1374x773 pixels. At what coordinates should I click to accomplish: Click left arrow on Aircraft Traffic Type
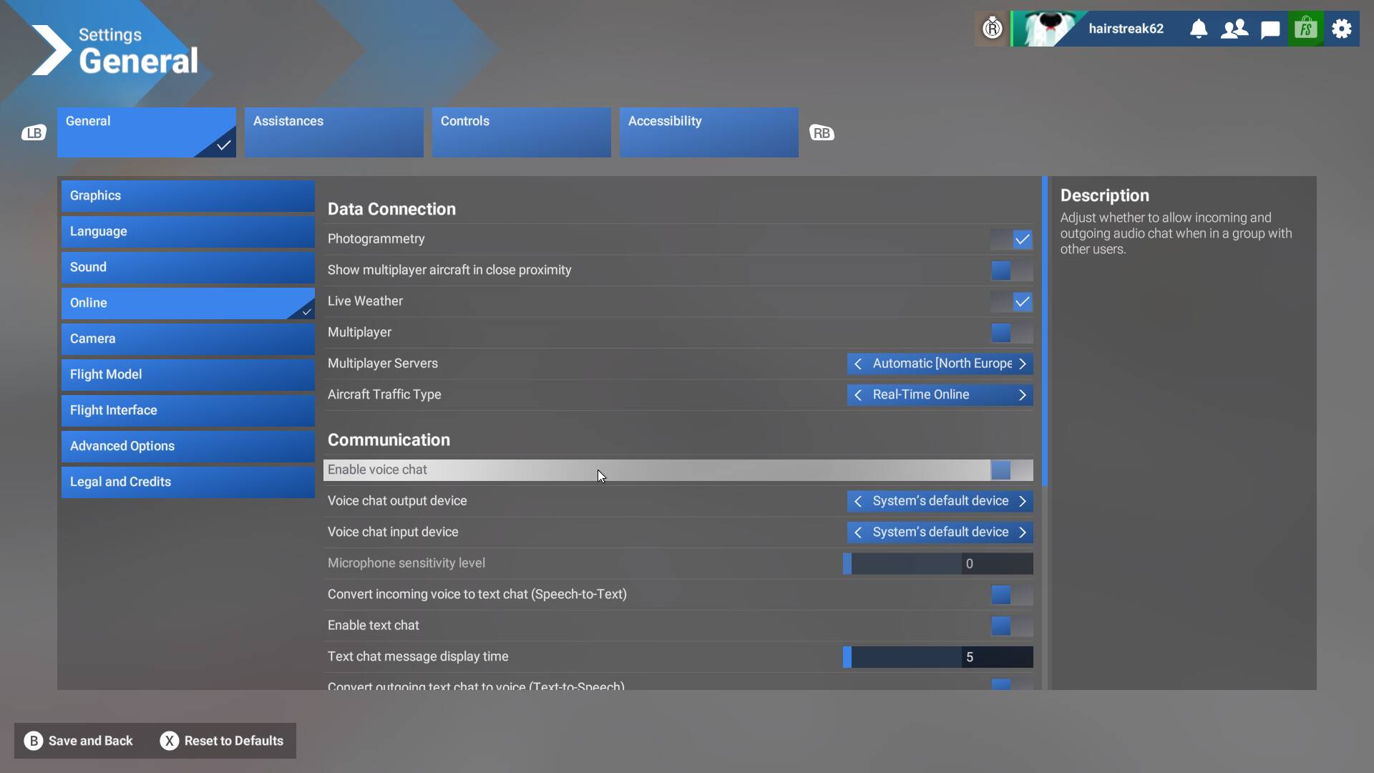pyautogui.click(x=858, y=395)
